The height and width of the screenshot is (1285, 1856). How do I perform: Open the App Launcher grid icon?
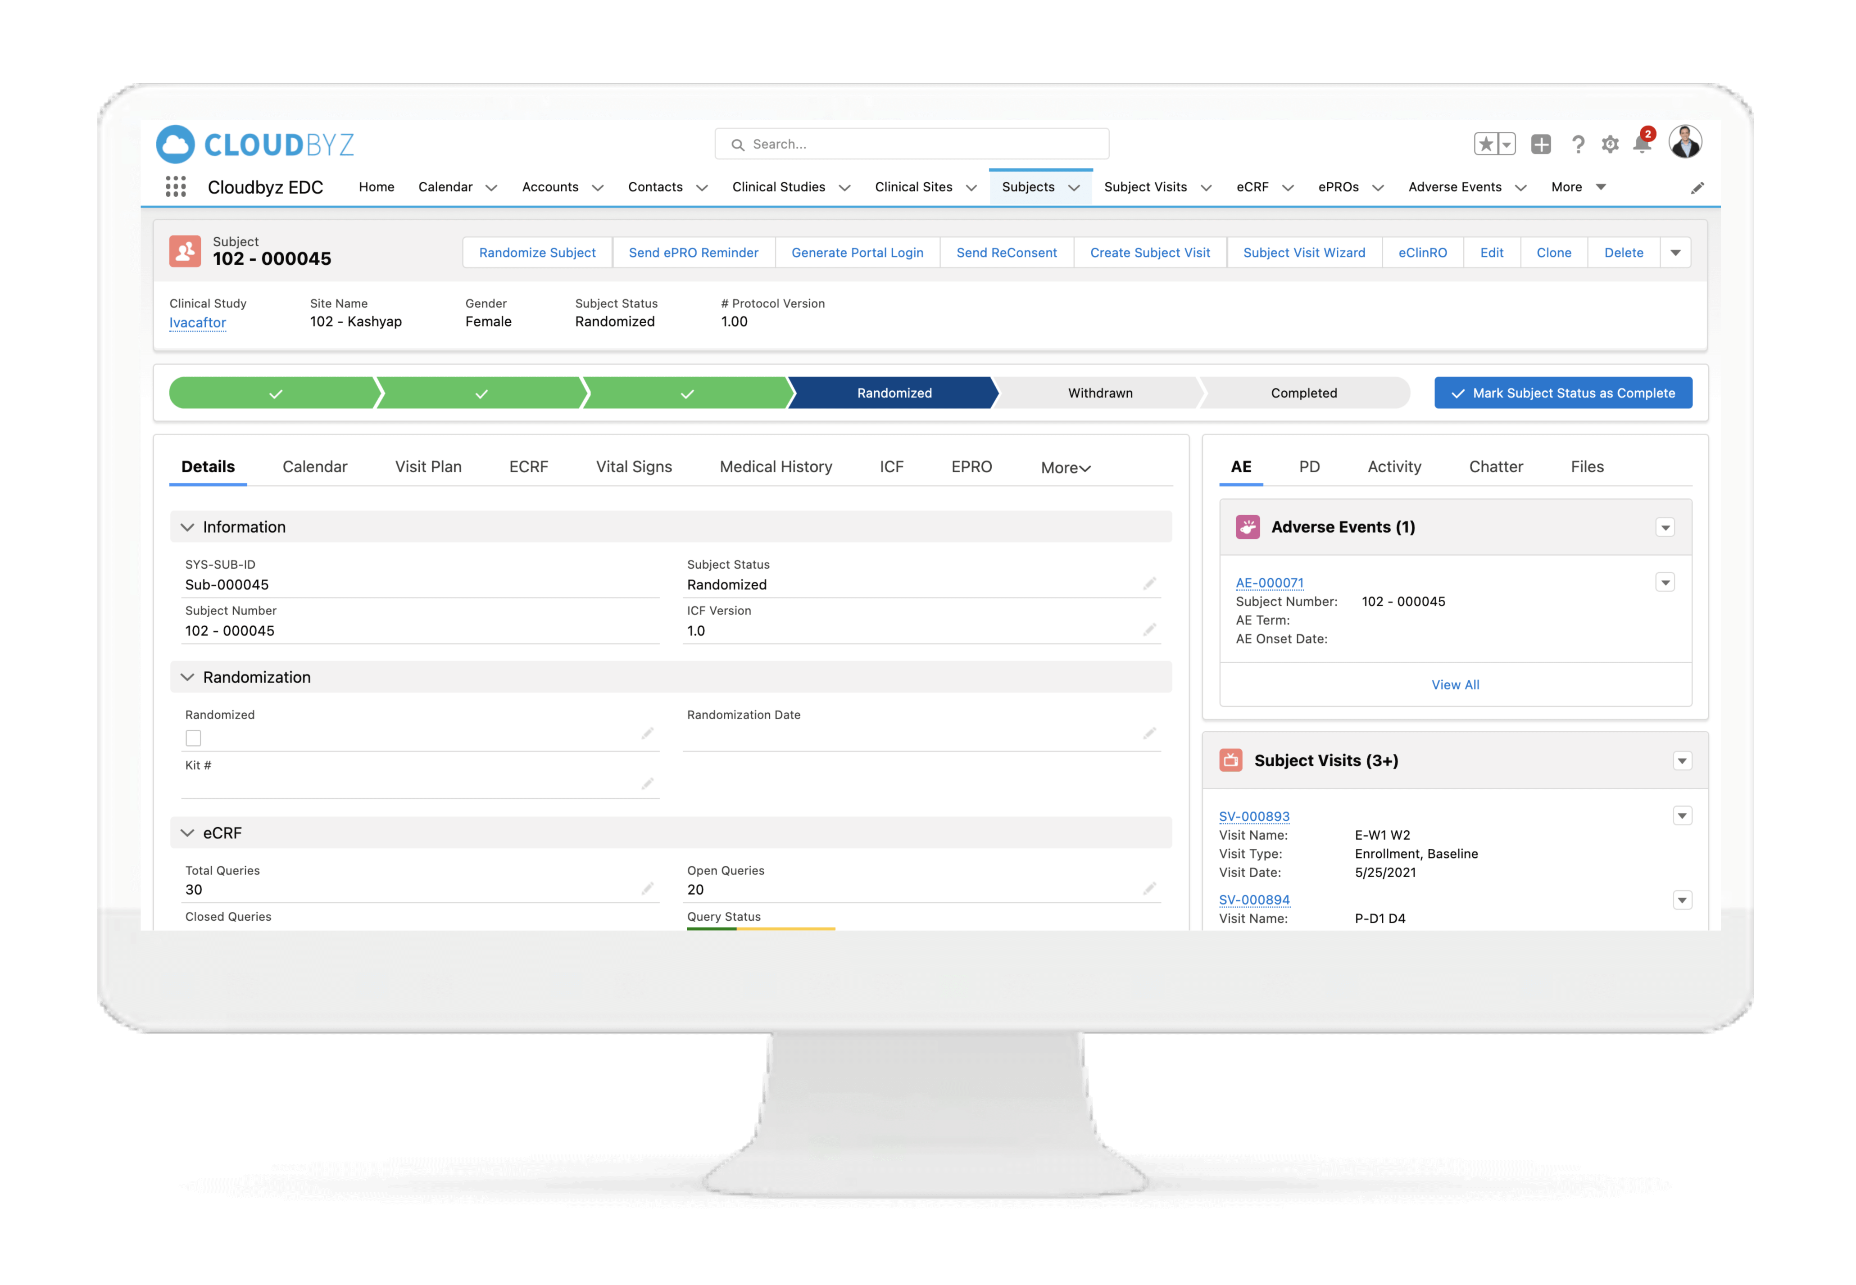pos(176,187)
